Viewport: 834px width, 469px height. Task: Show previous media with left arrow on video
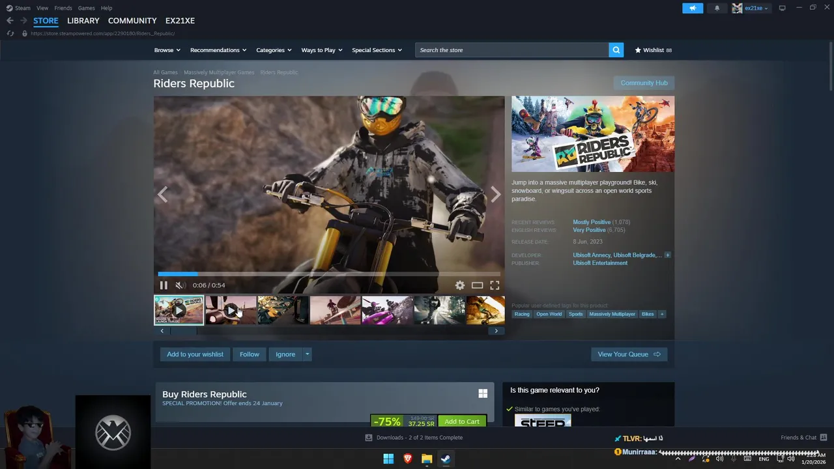[162, 194]
